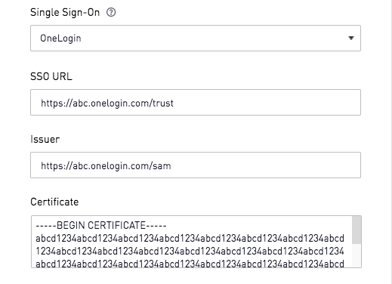Click the help icon beside Single Sign-On
The width and height of the screenshot is (392, 284).
(x=111, y=12)
